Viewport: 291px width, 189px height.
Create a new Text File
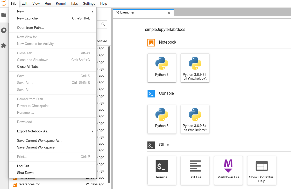click(195, 171)
